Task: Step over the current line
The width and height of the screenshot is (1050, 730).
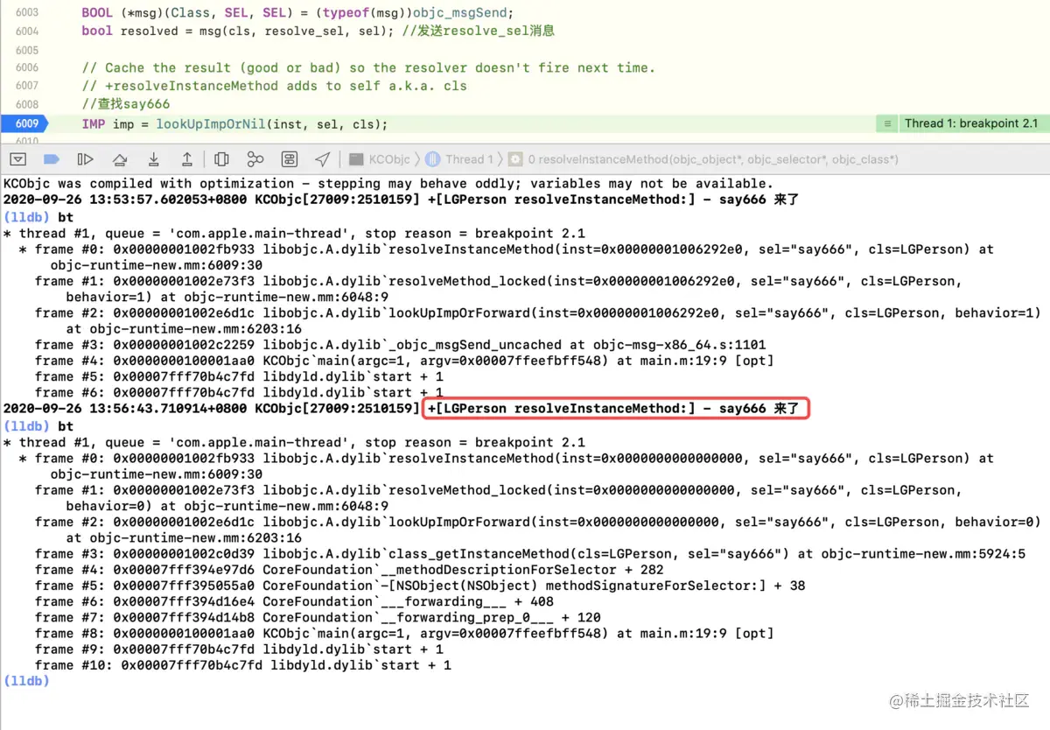Action: pos(120,159)
